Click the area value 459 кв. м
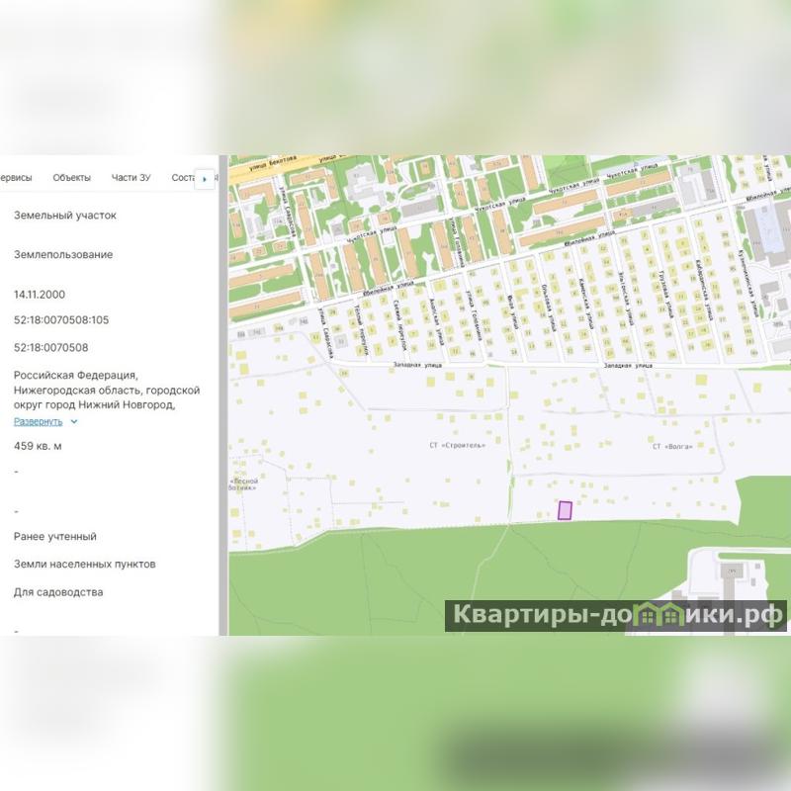The width and height of the screenshot is (791, 791). click(38, 446)
